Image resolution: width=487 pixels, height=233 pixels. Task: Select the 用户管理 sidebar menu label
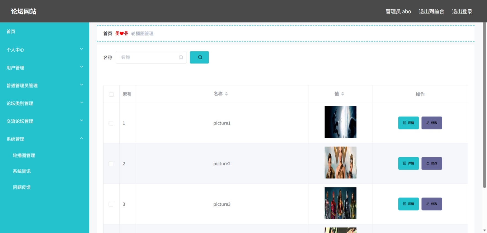[x=15, y=68]
